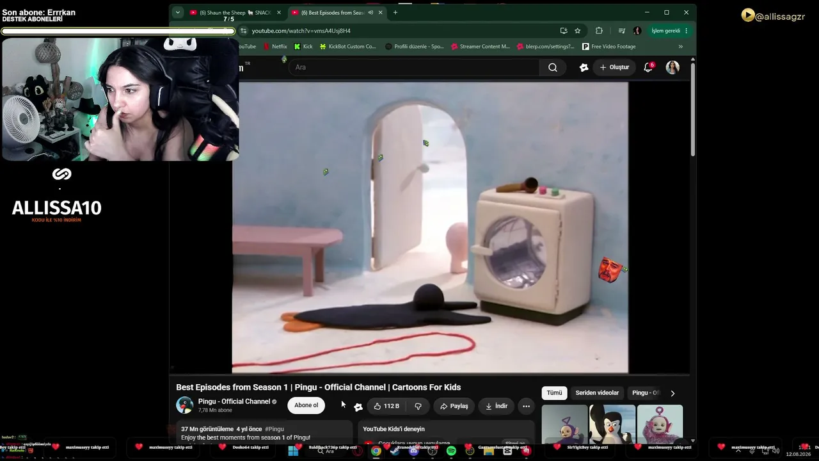Open the İşlem gerekli Chrome menu
Viewport: 819px width, 461px height.
pyautogui.click(x=669, y=31)
